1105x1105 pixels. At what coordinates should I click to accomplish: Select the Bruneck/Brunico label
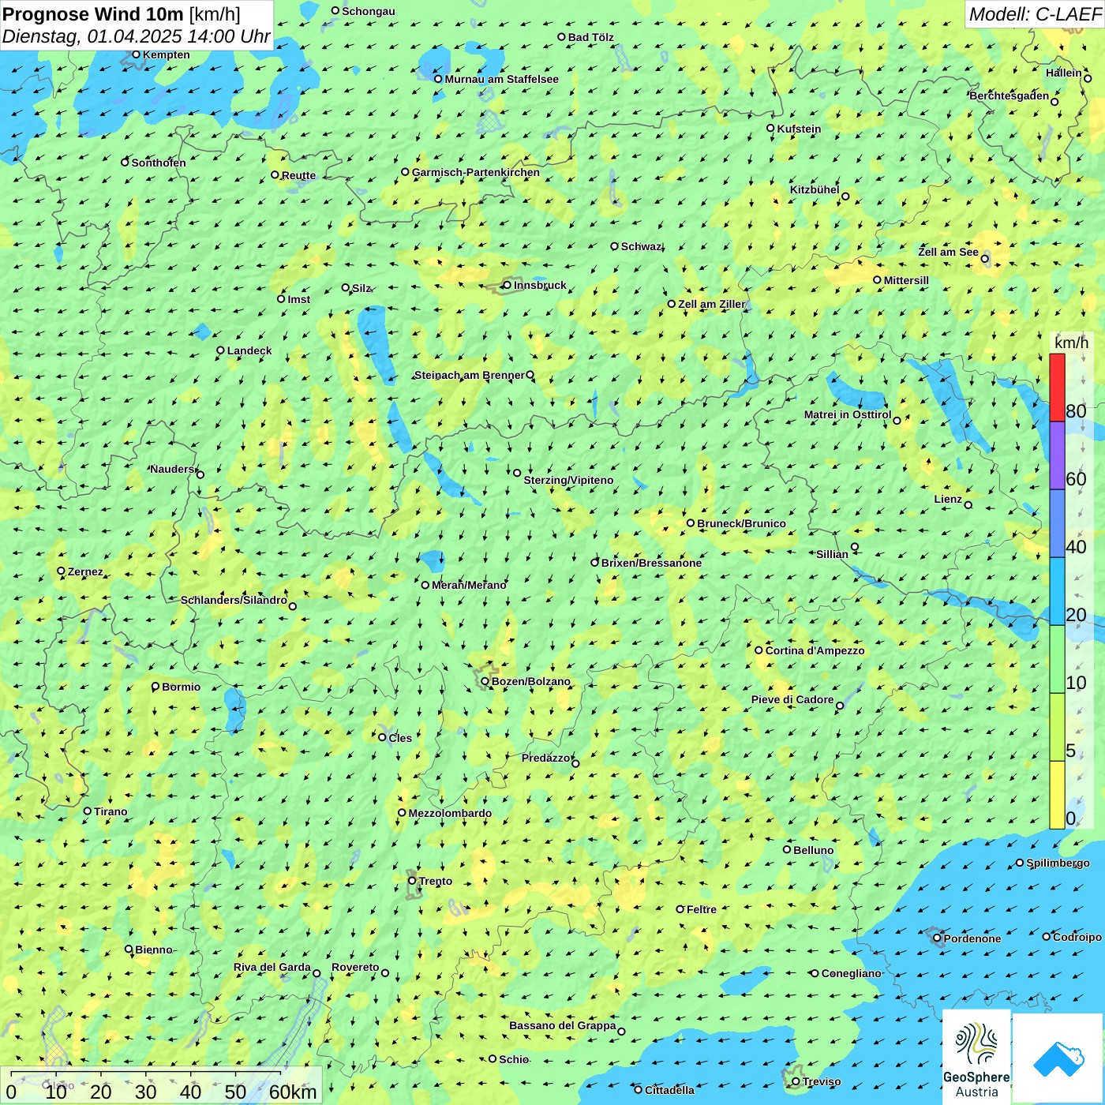(x=741, y=523)
